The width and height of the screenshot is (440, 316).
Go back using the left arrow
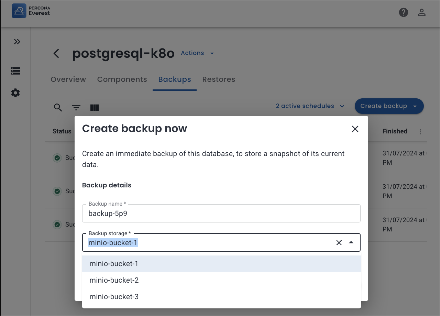[x=56, y=53]
